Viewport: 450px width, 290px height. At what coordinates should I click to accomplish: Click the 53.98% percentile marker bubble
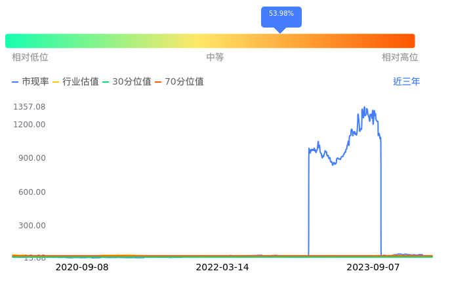[281, 16]
